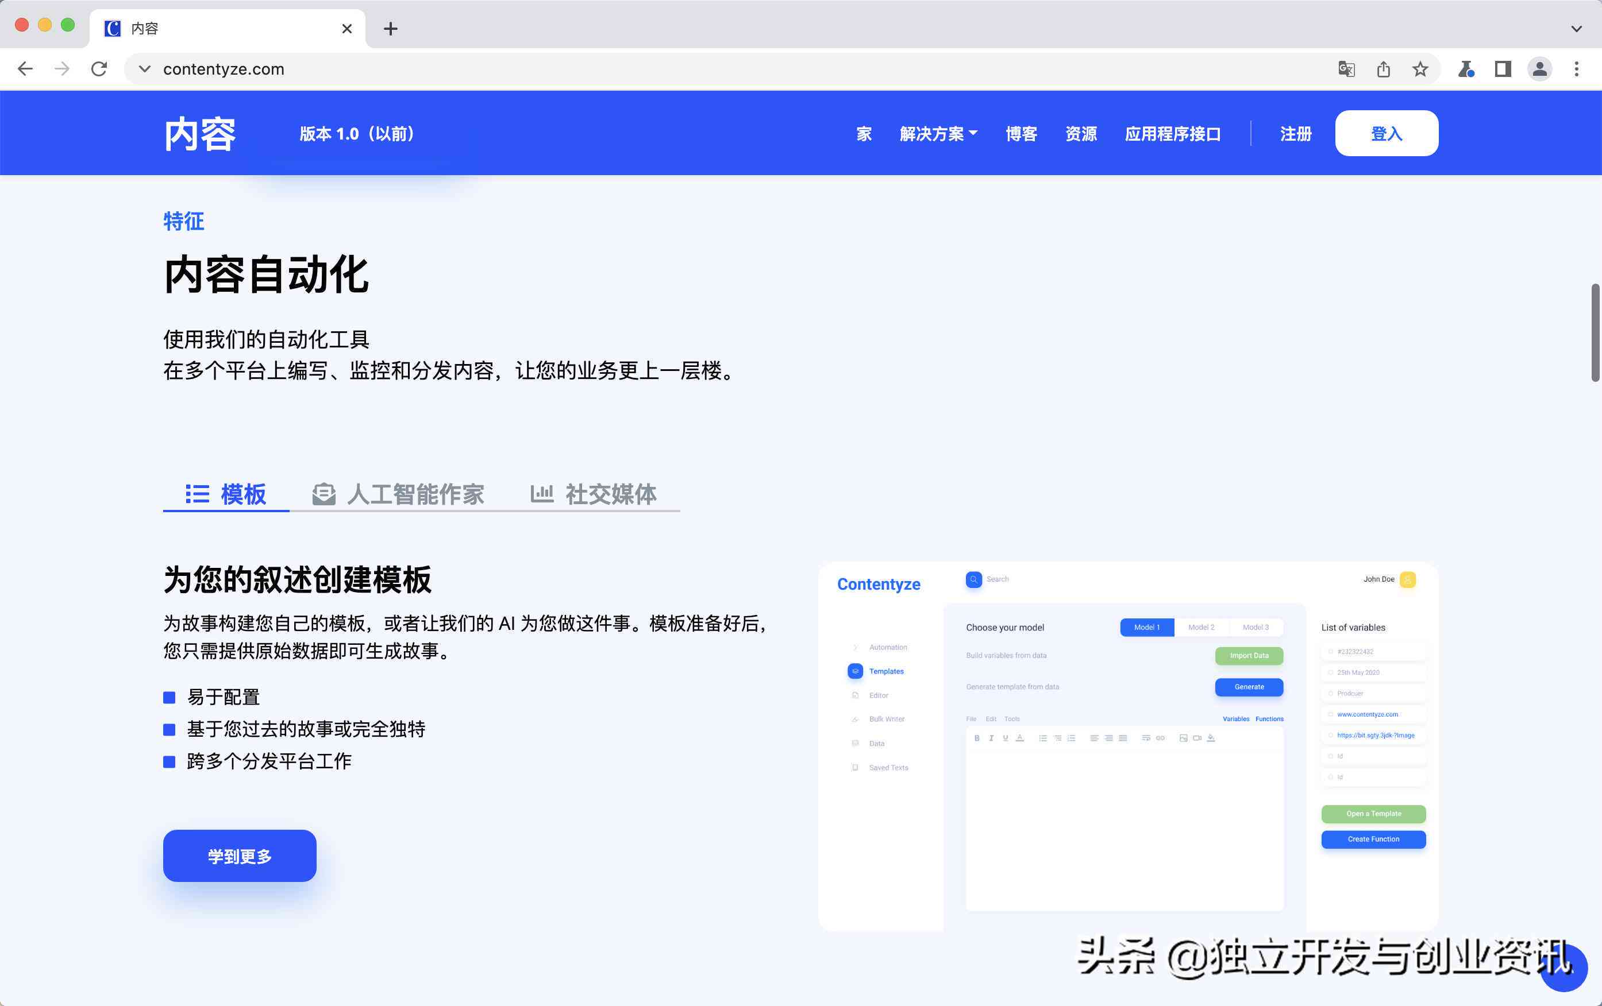Click the 为您的叙述创建模板 heading
This screenshot has width=1602, height=1006.
(x=298, y=580)
